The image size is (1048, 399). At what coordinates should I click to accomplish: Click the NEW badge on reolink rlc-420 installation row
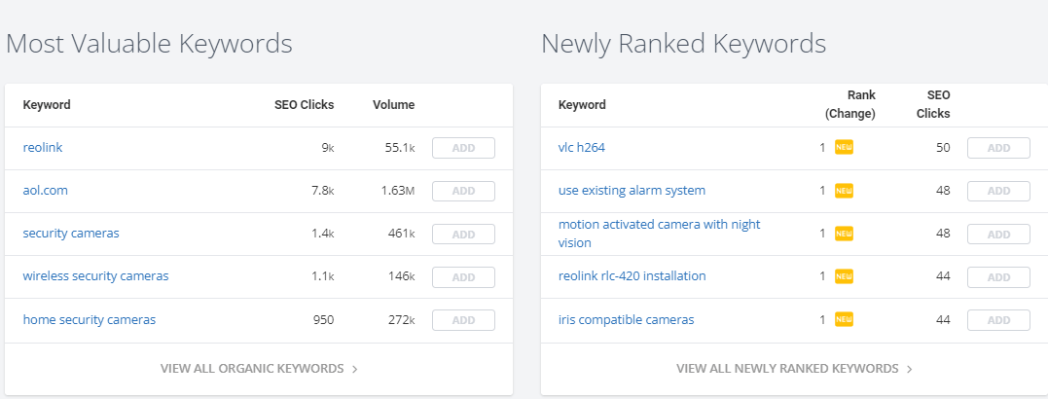[x=844, y=276]
